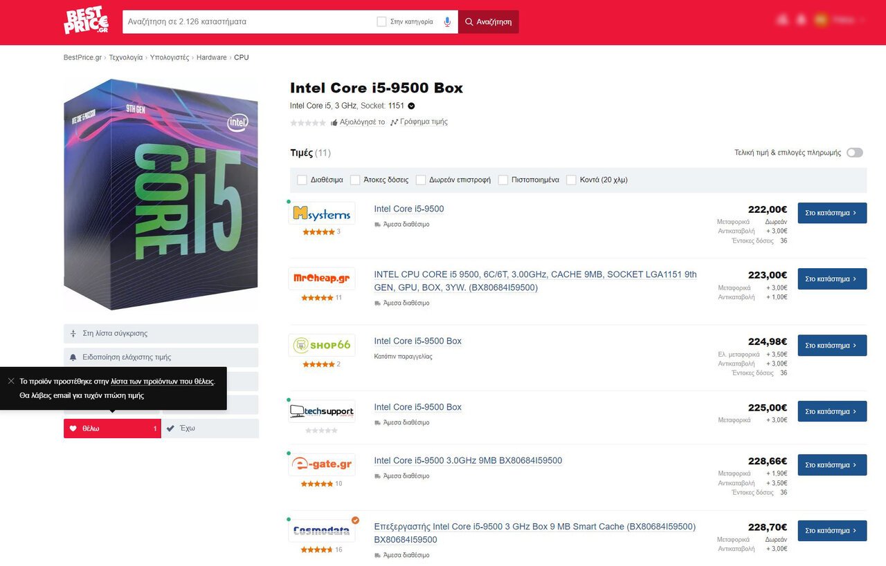Viewport: 886px width, 566px height.
Task: Enable the 'Δωρεάν επιστροφή' filter checkbox
Action: (x=421, y=180)
